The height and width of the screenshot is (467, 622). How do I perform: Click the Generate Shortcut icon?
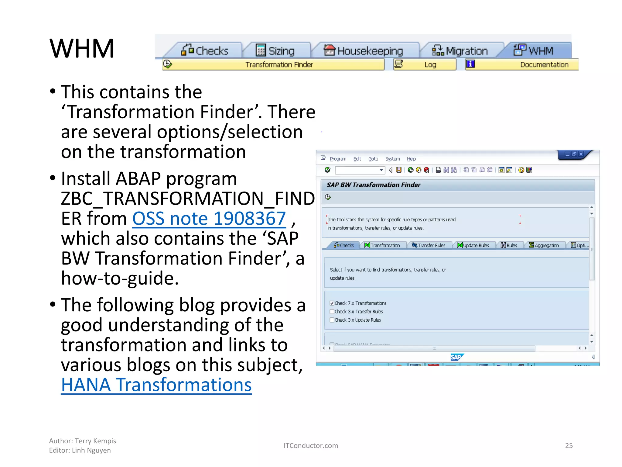pos(509,170)
